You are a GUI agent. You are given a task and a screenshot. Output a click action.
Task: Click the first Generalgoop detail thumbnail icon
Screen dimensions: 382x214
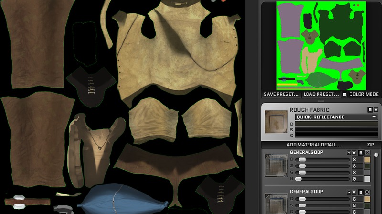tap(276, 165)
